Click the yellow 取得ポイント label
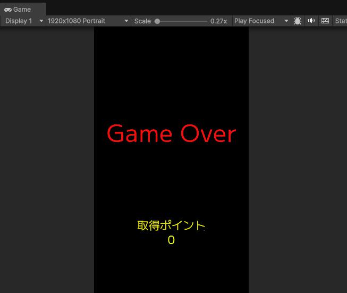Screen dimensions: 347x293 tap(171, 225)
